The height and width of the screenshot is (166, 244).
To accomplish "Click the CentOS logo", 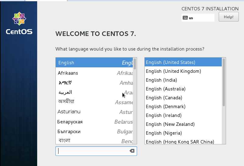I will tap(19, 23).
